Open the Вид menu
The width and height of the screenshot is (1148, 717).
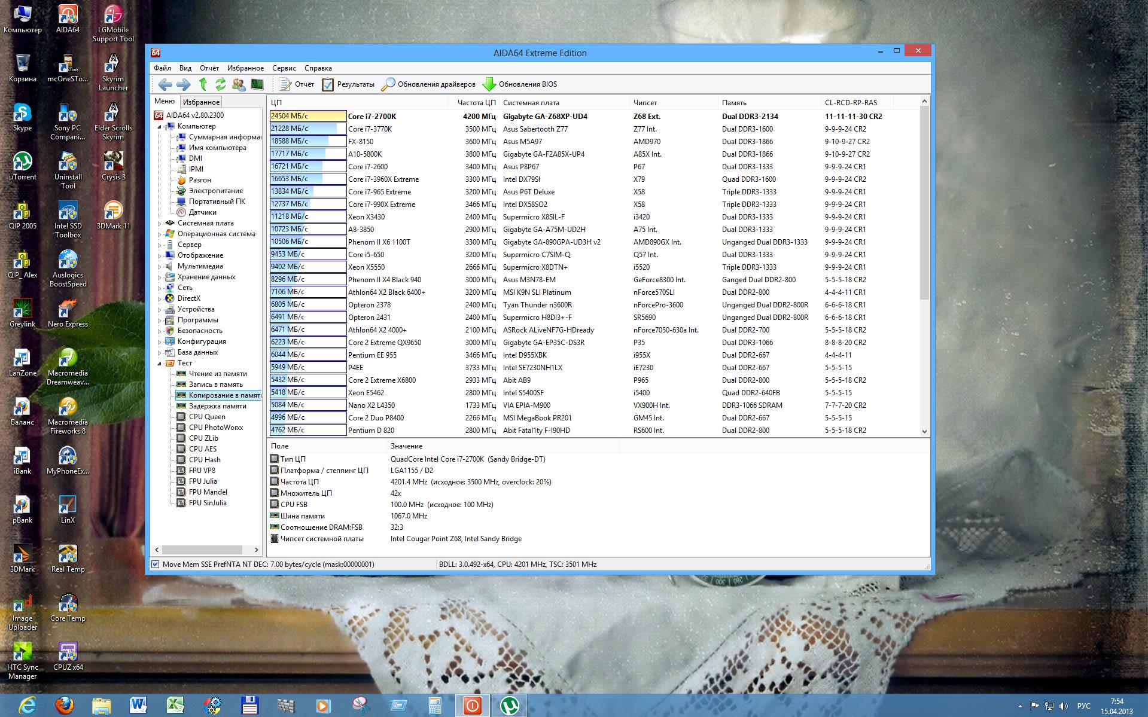[x=185, y=68]
